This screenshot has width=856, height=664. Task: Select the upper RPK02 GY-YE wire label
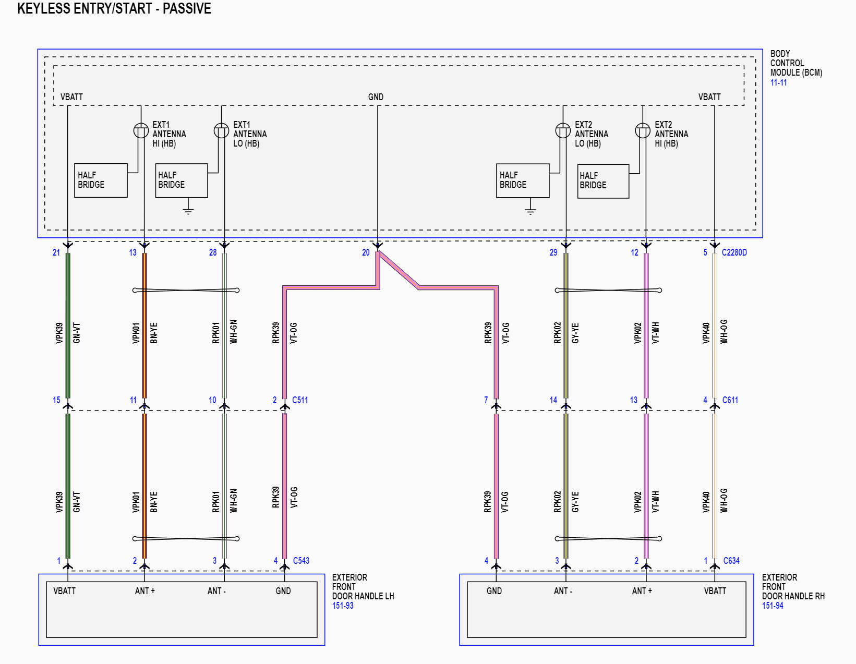point(566,333)
